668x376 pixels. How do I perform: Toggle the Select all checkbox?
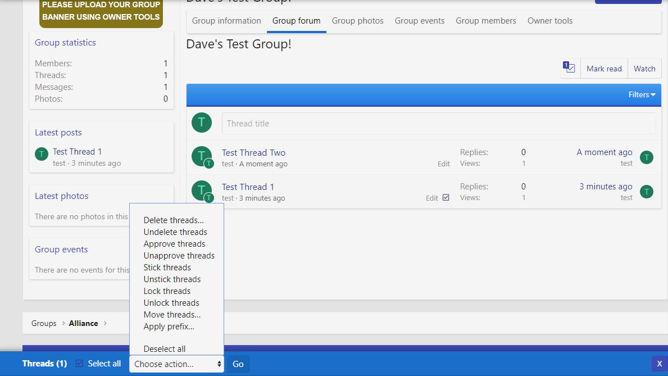pyautogui.click(x=79, y=364)
